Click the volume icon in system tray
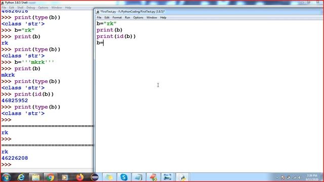 [299, 177]
